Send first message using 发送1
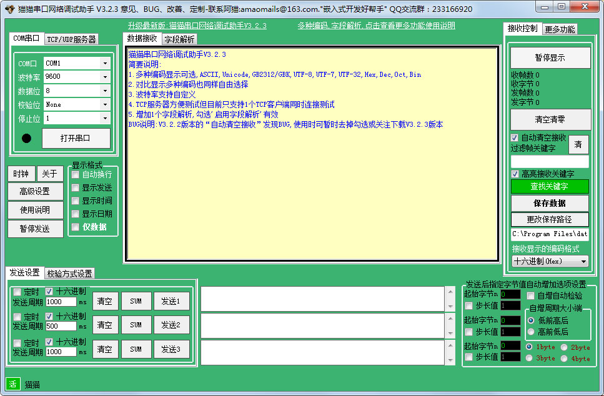Screen dimensions: 604x396 (172, 301)
